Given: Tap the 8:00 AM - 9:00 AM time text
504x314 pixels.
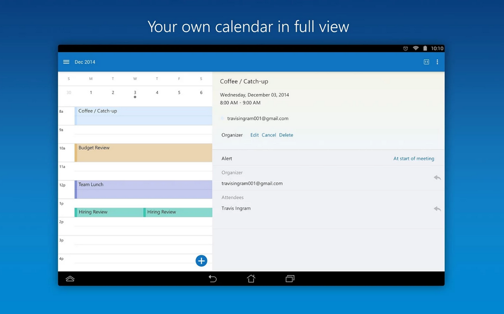Looking at the screenshot, I should pos(240,103).
